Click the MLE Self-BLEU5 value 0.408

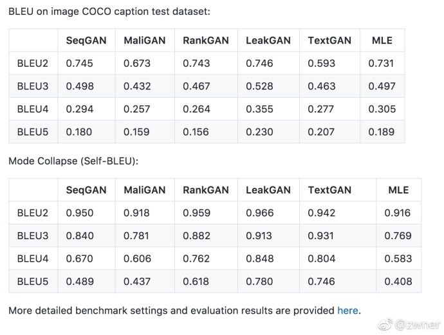pos(398,282)
